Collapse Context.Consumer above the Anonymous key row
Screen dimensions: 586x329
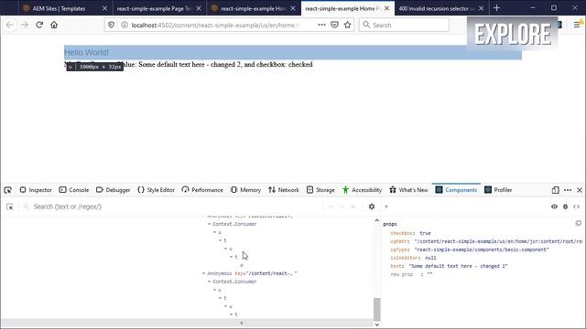pos(210,224)
